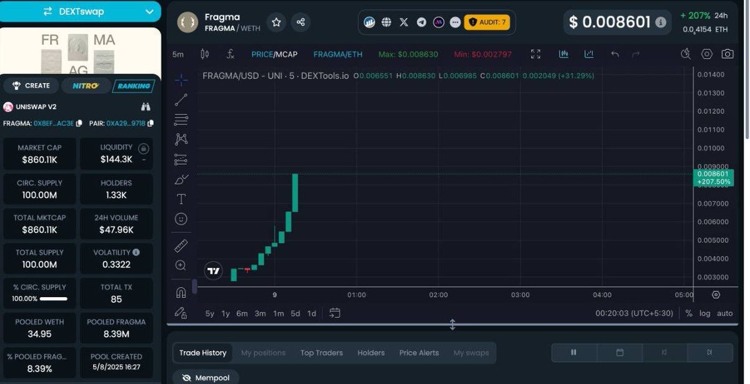The image size is (750, 384).
Task: Select the ruler measure tool
Action: pyautogui.click(x=181, y=245)
